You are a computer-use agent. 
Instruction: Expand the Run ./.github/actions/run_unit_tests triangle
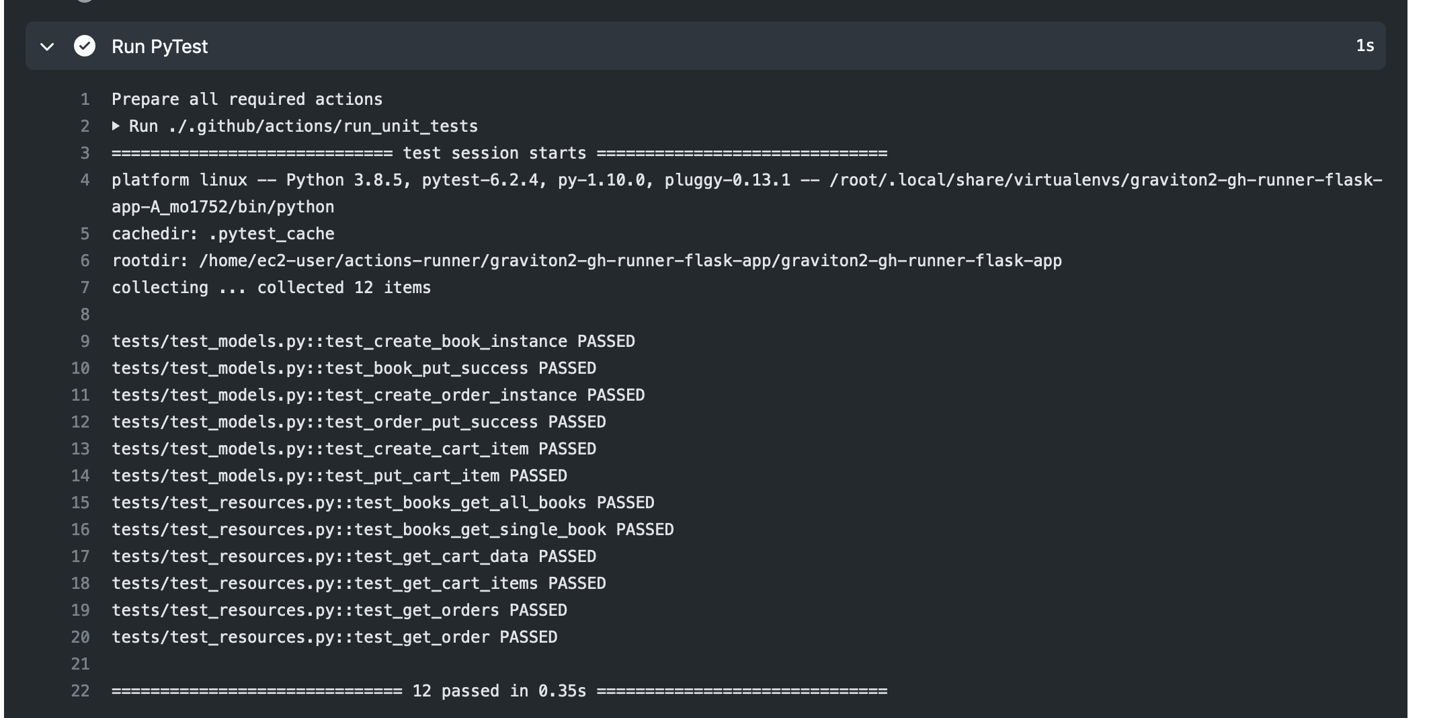(x=116, y=126)
